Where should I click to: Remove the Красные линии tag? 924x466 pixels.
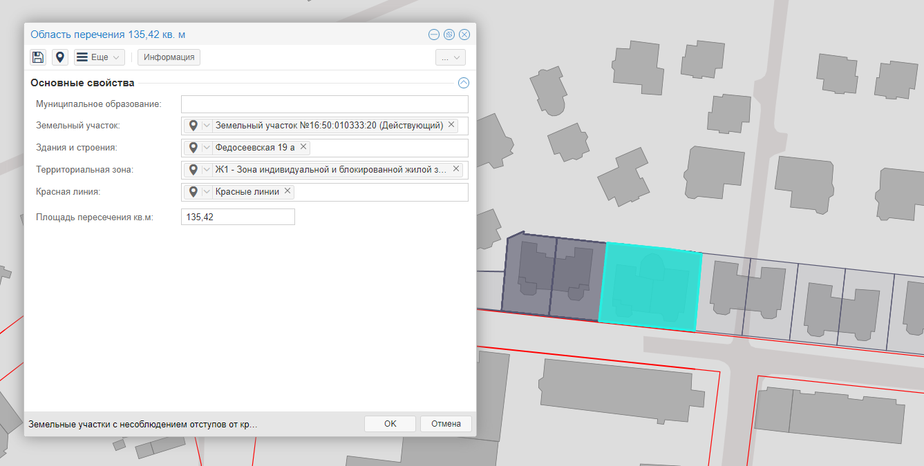point(287,191)
